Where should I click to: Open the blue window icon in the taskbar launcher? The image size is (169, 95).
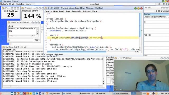pos(12,93)
